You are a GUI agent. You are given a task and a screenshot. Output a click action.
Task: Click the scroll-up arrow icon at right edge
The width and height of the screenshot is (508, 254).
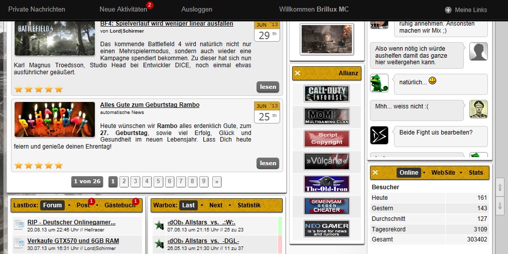point(499,188)
